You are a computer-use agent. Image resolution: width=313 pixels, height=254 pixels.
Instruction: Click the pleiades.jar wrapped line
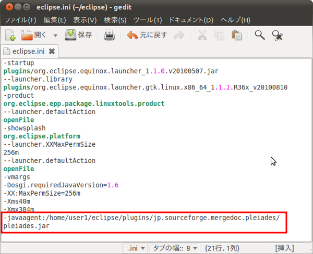point(27,226)
